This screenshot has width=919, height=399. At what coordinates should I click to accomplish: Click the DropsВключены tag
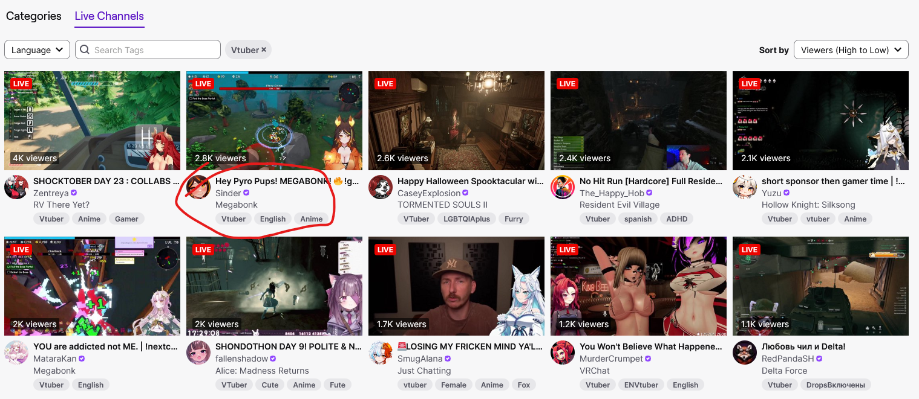(834, 385)
